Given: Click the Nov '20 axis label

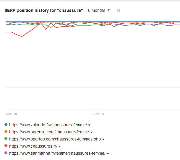Looking at the screenshot, I should (x=12, y=114).
